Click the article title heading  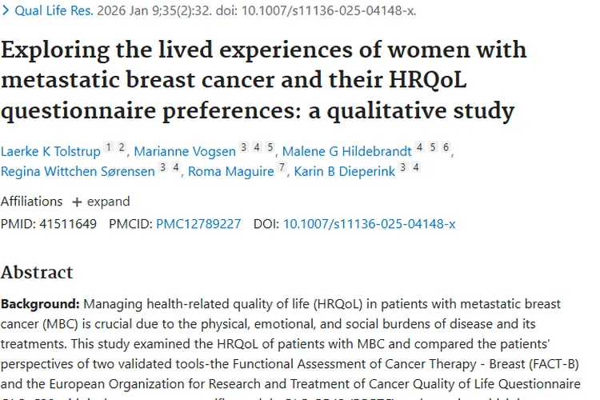tap(264, 80)
